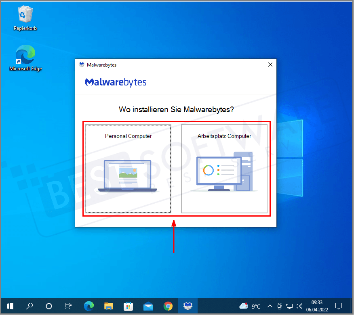Click the 9°C weather widget on the taskbar
354x315 pixels.
[250, 306]
